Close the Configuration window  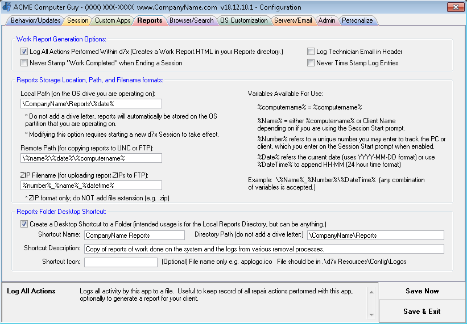pos(456,7)
